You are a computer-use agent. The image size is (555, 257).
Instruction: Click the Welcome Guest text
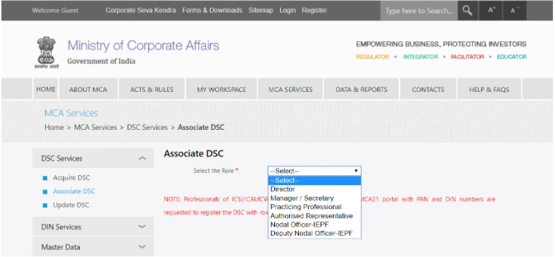point(55,11)
